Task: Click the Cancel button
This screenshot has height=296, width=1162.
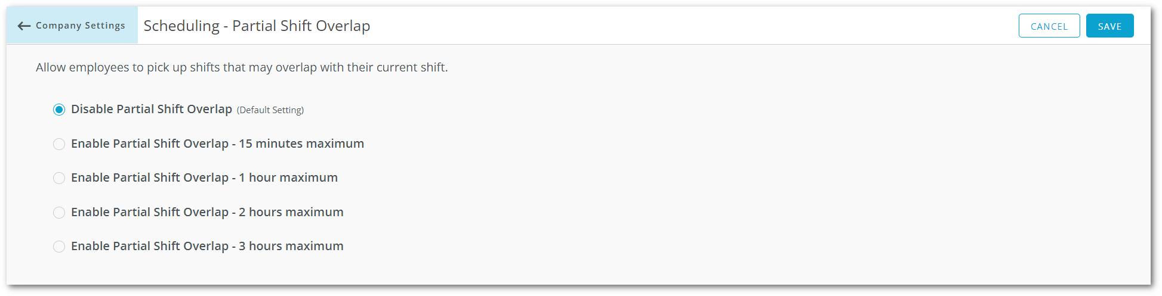Action: 1049,26
